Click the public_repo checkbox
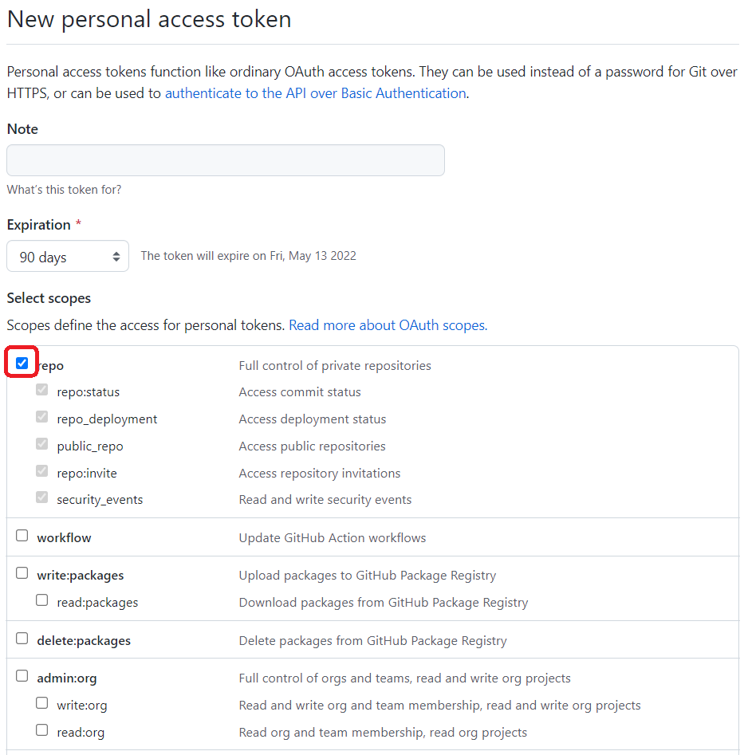 click(42, 444)
